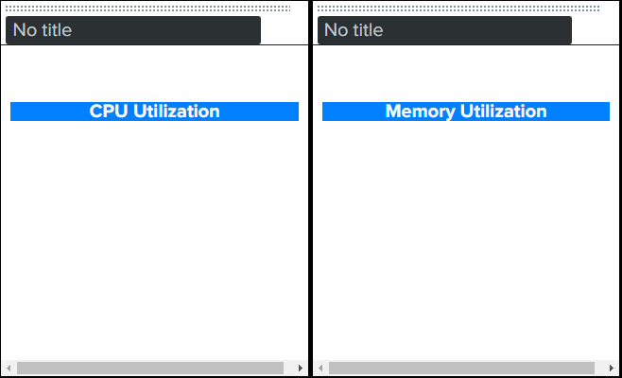622x378 pixels.
Task: Click scrollbar track right of CPU panel thumb
Action: (x=289, y=368)
